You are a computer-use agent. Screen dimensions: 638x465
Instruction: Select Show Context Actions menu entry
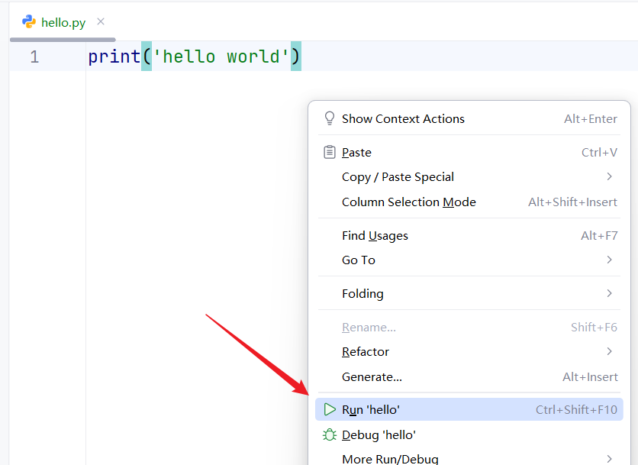469,118
